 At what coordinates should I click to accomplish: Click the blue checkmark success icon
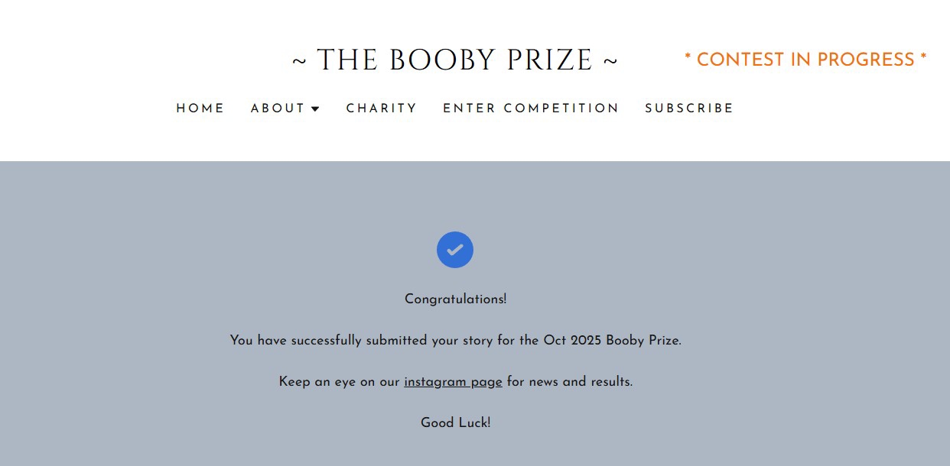pos(455,250)
